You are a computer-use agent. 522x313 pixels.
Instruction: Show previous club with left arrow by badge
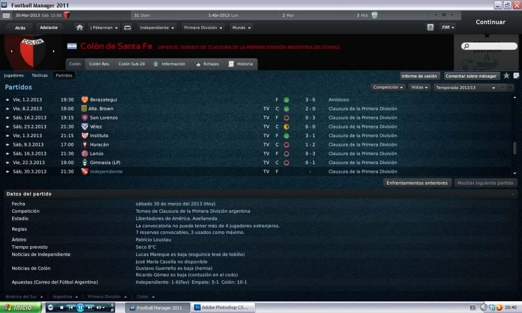[x=12, y=51]
